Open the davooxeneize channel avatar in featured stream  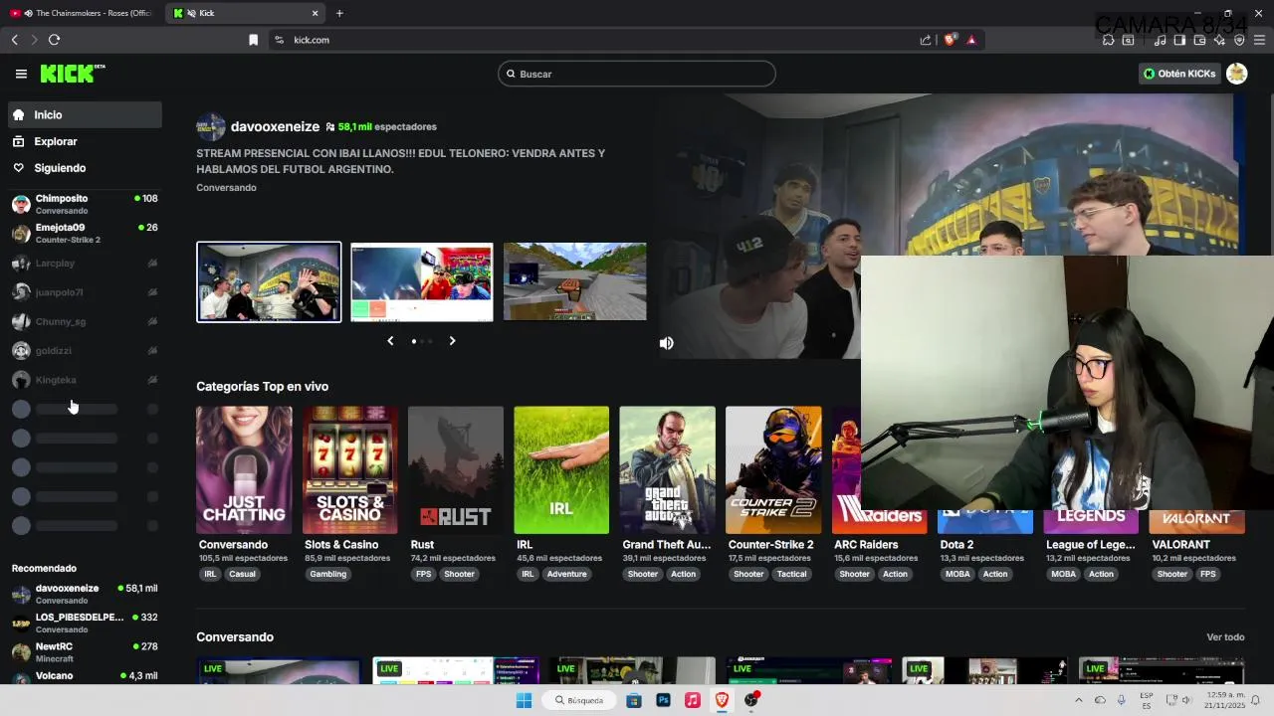(210, 126)
